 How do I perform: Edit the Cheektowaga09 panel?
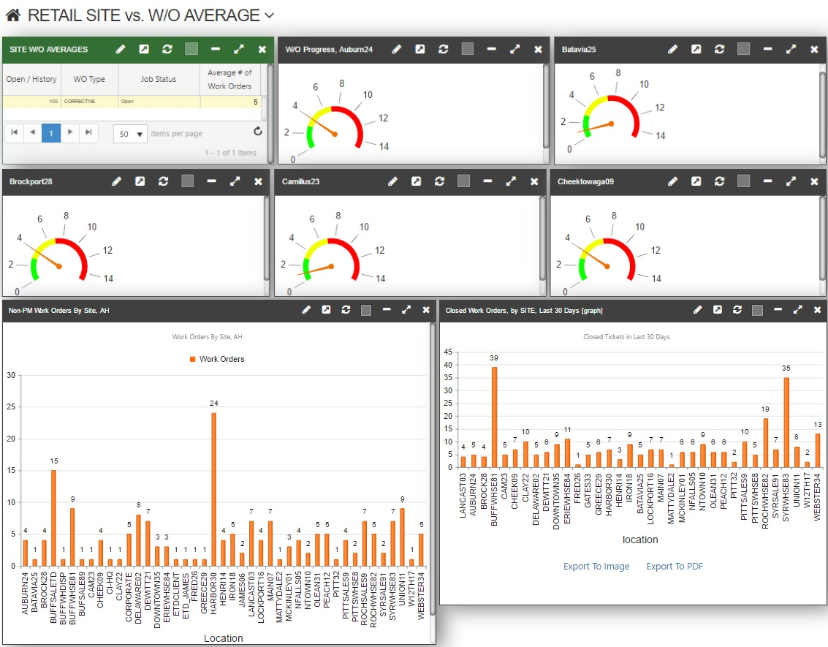click(673, 181)
